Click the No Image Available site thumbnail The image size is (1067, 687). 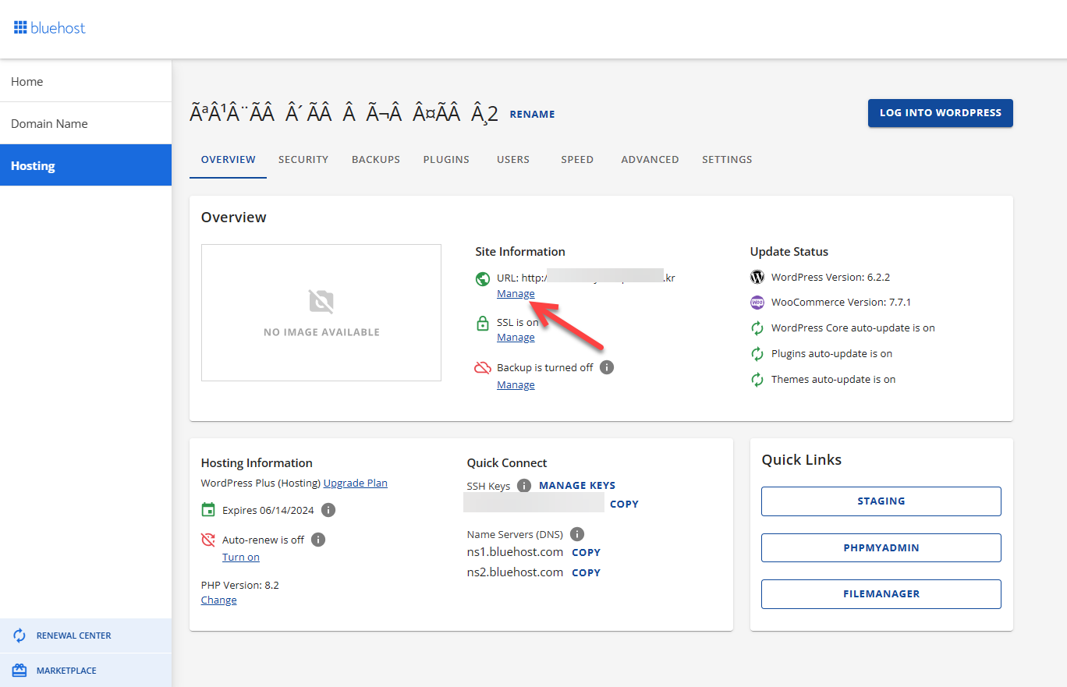point(321,313)
